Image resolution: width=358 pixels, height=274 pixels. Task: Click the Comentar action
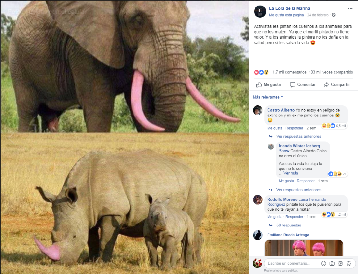tap(303, 84)
